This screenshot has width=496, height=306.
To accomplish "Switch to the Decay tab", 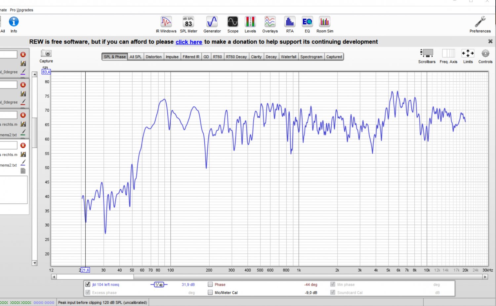I will point(271,57).
